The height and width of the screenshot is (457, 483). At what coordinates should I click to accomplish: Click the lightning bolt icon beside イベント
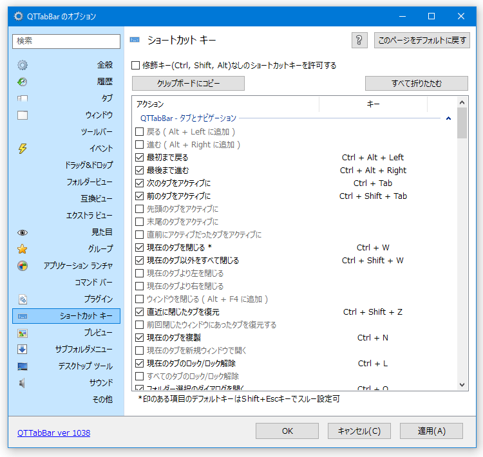(x=23, y=149)
